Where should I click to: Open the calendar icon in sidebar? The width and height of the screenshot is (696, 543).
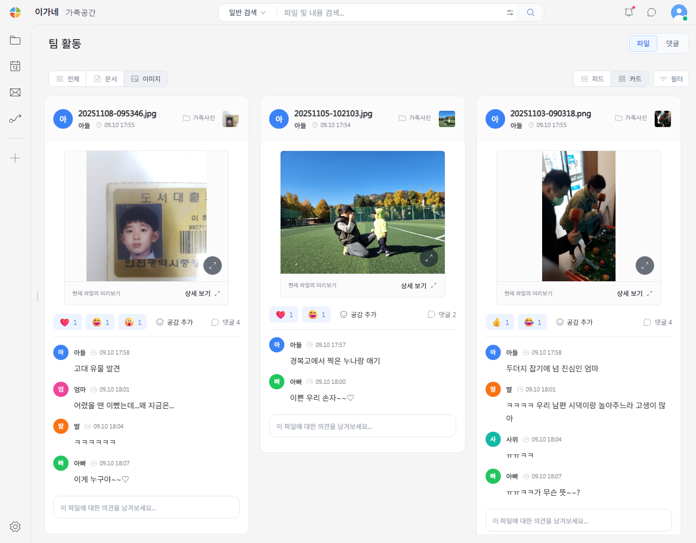click(x=15, y=66)
